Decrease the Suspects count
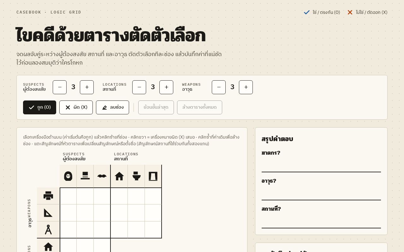Viewport: 404px width, 252px height. [x=60, y=87]
